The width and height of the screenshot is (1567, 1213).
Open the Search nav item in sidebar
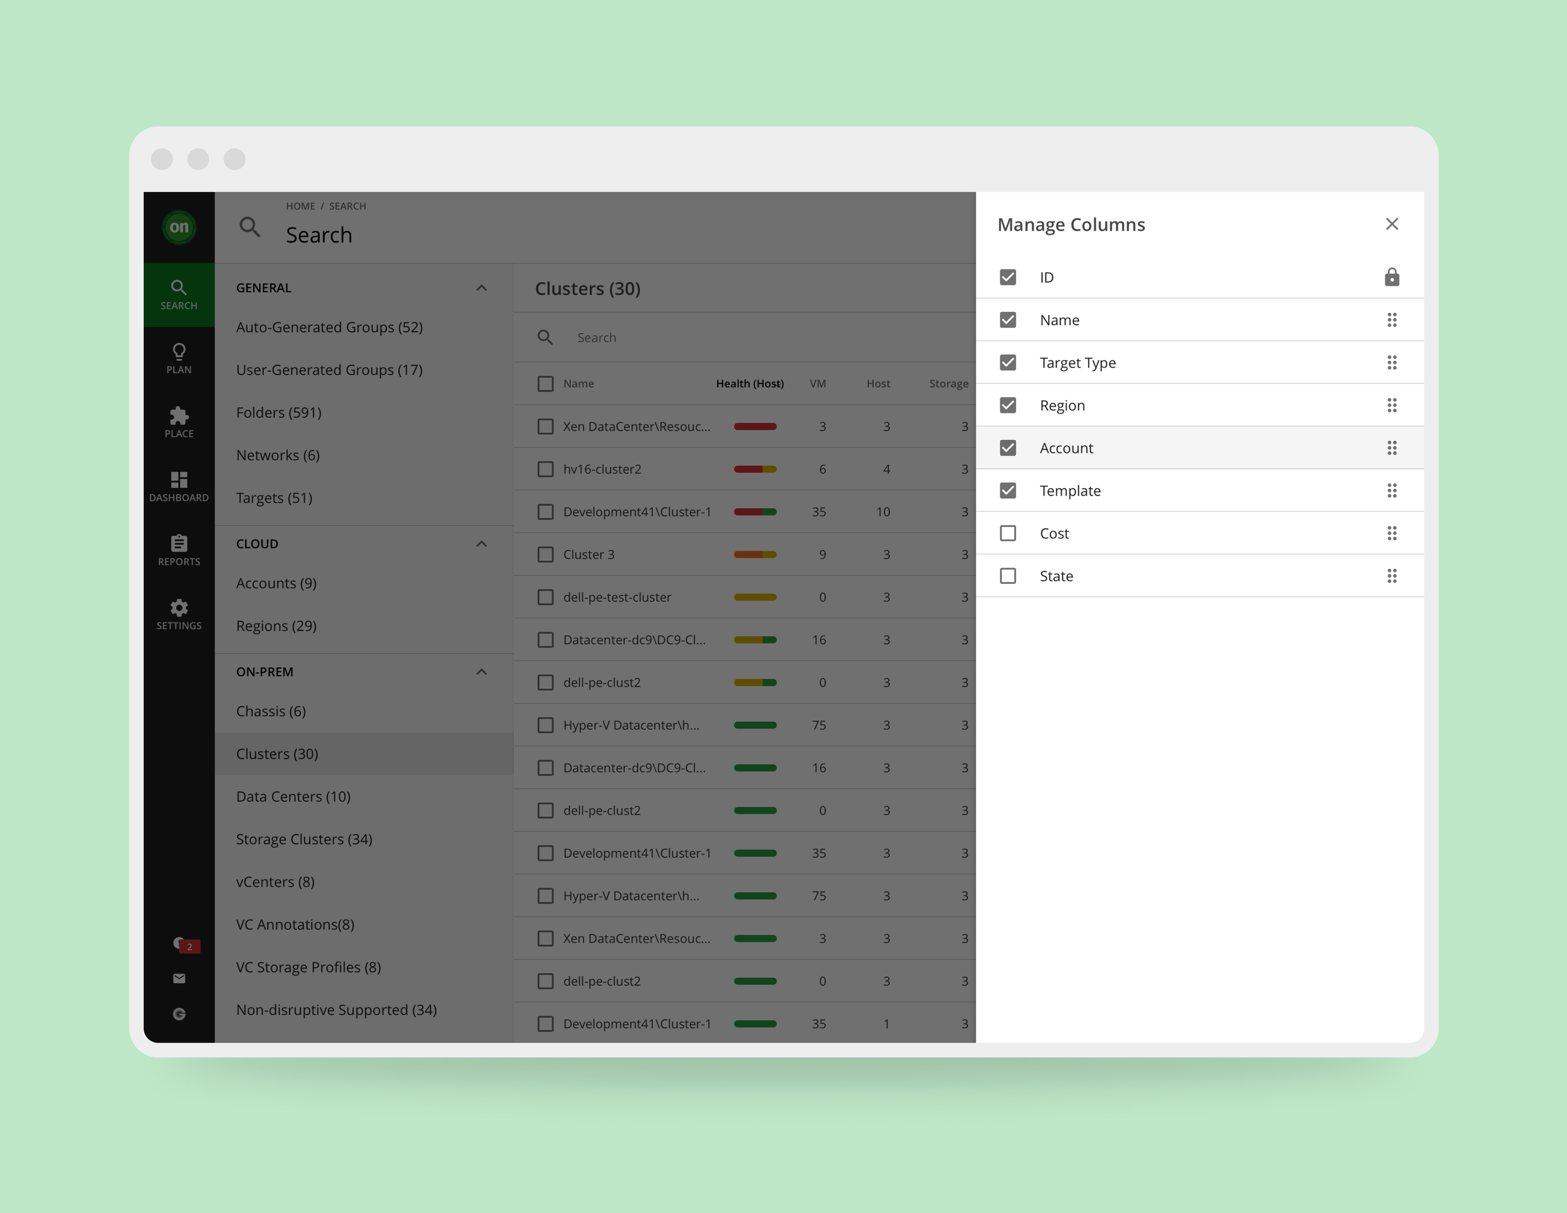point(179,295)
